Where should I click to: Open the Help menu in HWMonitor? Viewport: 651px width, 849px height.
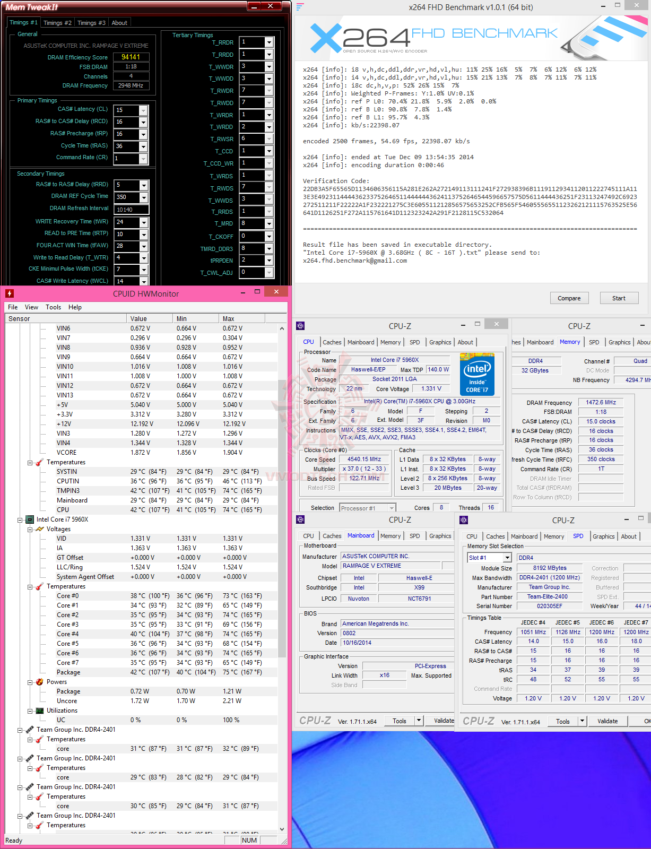[x=75, y=307]
